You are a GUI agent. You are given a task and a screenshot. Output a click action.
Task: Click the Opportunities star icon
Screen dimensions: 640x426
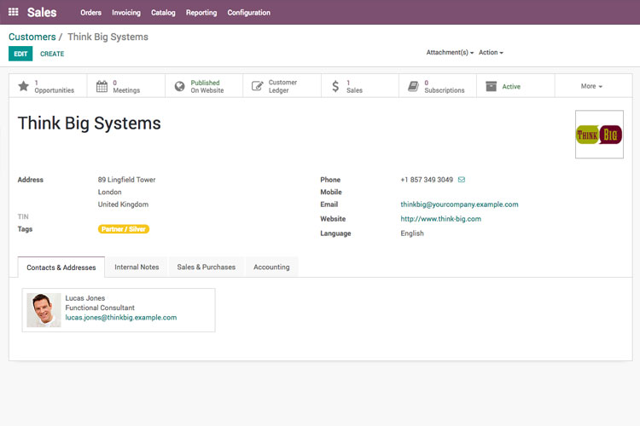tap(24, 86)
